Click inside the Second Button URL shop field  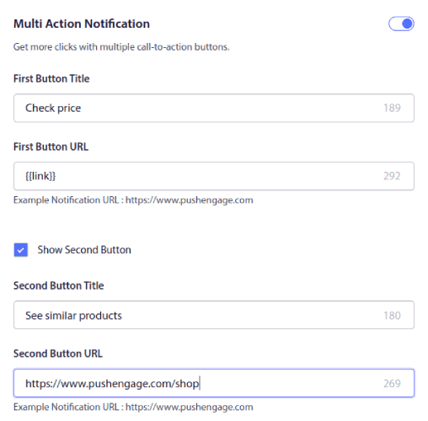214,383
